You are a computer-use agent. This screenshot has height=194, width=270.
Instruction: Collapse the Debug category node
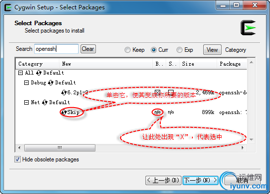[26, 83]
